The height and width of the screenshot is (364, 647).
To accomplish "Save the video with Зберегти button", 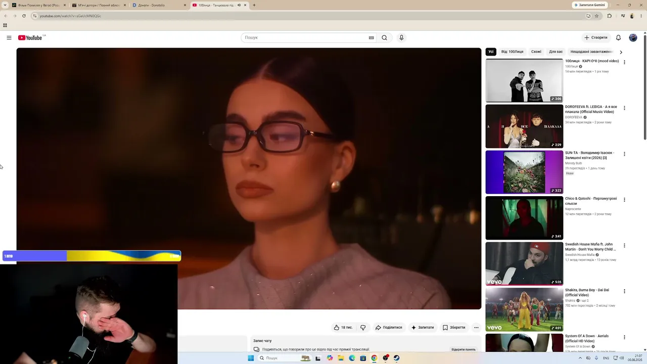I will (x=454, y=328).
